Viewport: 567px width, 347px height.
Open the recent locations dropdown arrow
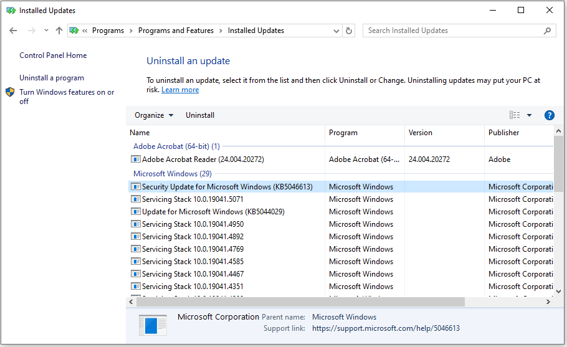(x=46, y=31)
